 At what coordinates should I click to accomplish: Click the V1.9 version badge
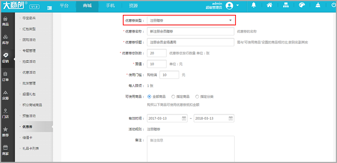[x=34, y=7]
